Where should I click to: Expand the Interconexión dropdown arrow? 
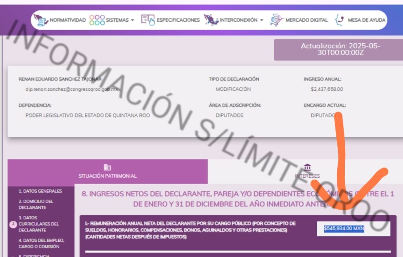(x=262, y=20)
